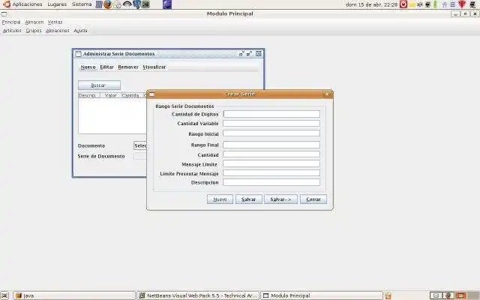Viewport: 480px width, 300px height.
Task: Click the red gem tray icon
Action: [x=462, y=4]
